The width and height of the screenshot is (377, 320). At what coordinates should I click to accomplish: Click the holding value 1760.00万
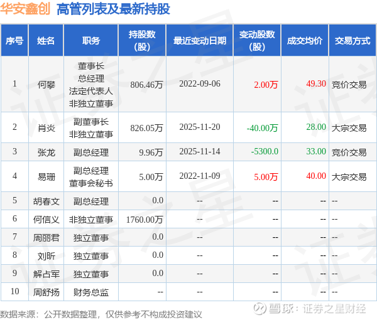(x=145, y=220)
